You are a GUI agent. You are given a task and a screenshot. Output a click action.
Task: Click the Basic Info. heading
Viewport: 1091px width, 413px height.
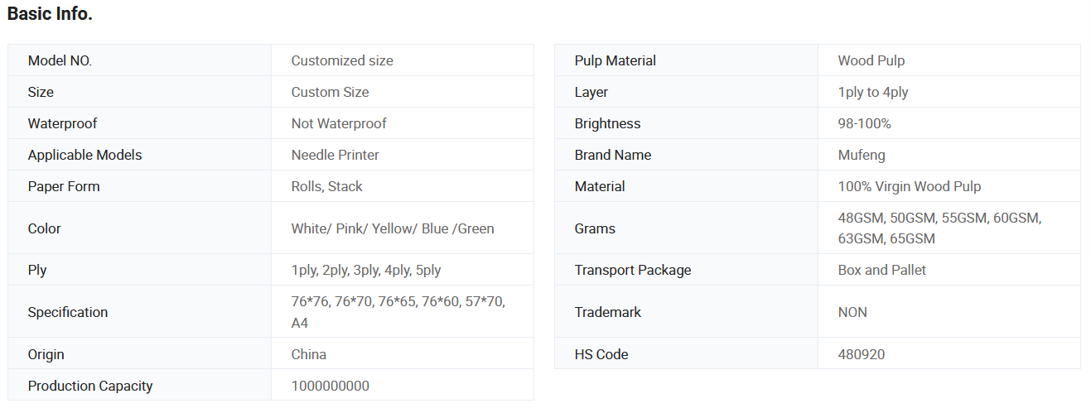[50, 14]
